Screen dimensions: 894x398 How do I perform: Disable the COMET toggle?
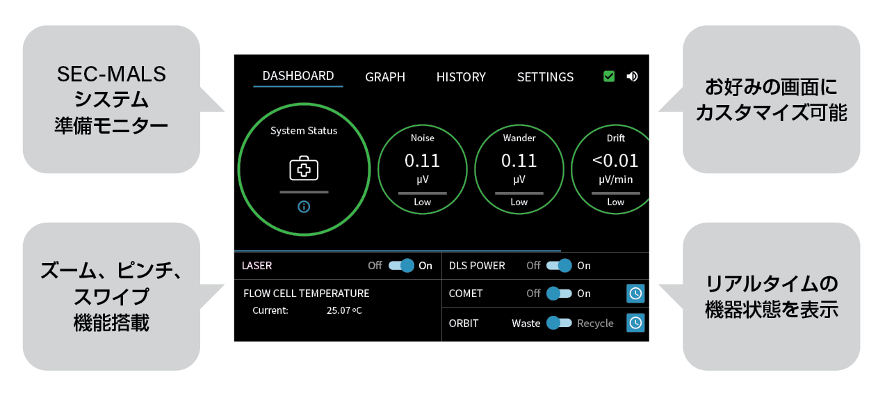559,294
